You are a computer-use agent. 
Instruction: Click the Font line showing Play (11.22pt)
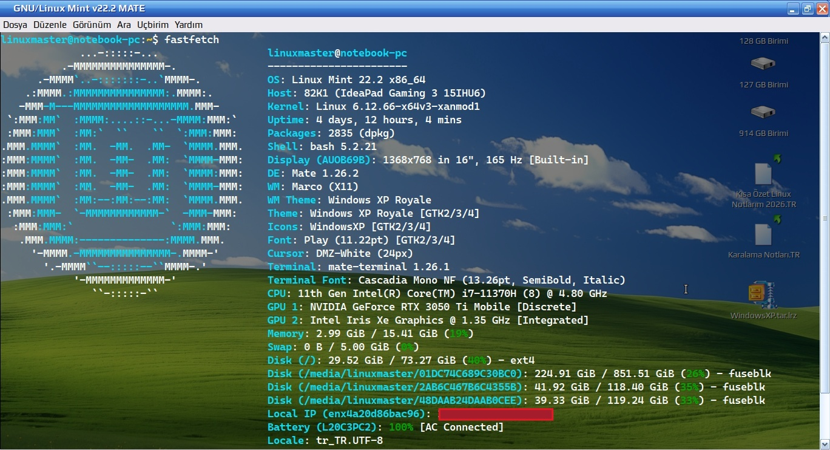[362, 240]
